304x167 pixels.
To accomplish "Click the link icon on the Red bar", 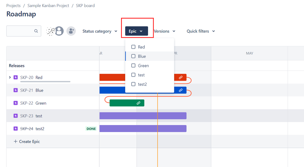I will click(181, 78).
